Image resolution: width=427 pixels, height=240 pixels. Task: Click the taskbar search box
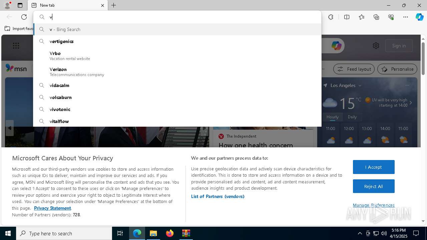[64, 233]
